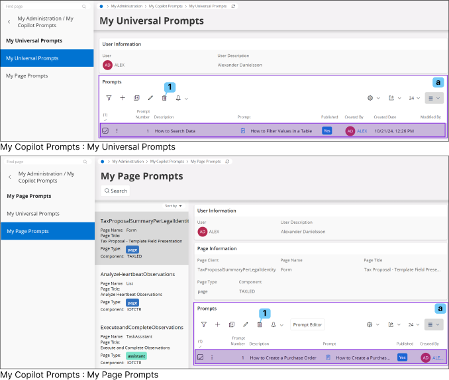This screenshot has width=449, height=380.
Task: Select My Universal Prompts in the bottom sidebar
Action: point(33,214)
